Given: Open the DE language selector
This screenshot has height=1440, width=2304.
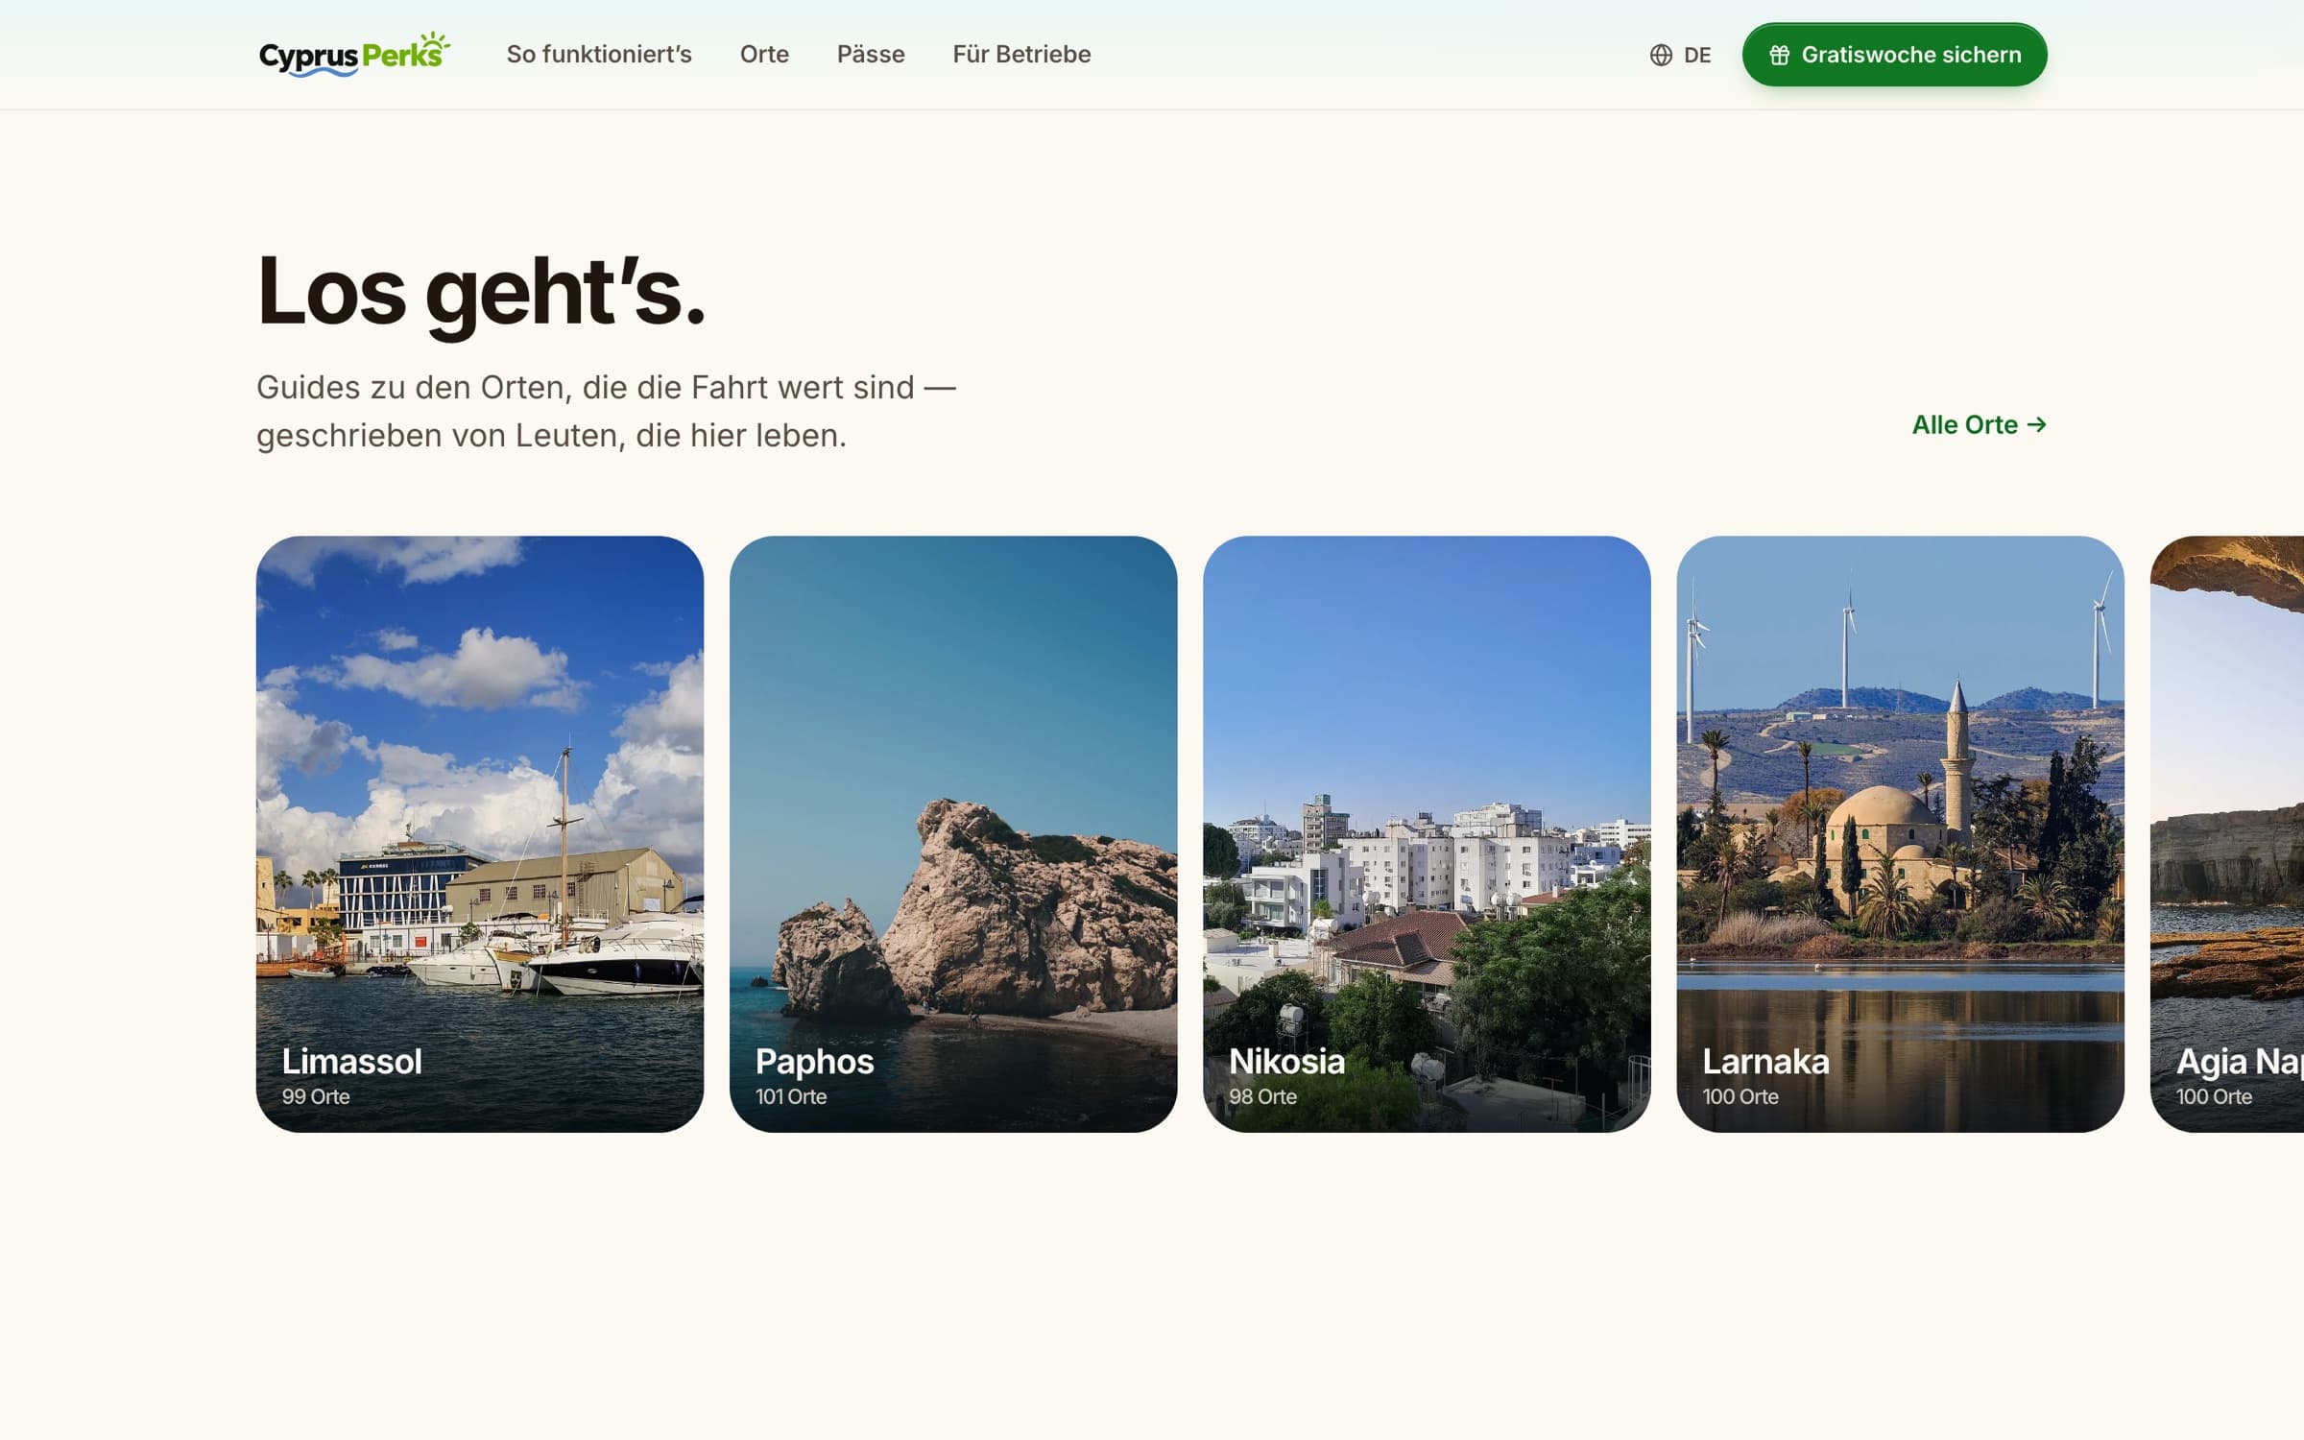Looking at the screenshot, I should [x=1680, y=55].
